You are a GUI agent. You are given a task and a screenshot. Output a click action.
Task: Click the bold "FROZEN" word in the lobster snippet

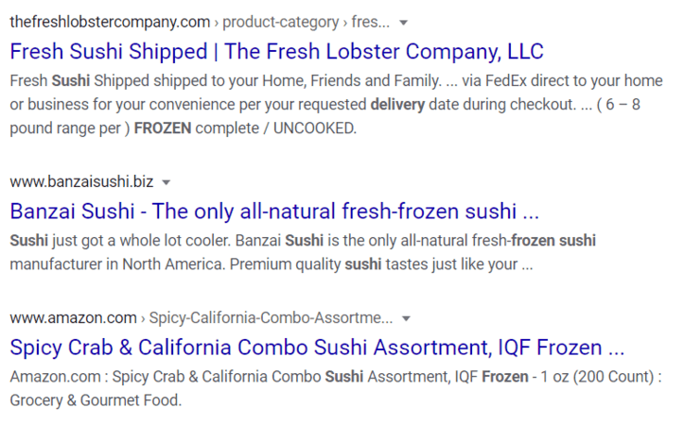pyautogui.click(x=165, y=128)
